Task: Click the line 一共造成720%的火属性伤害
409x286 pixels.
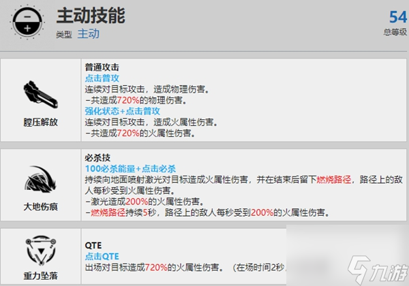Action: [140, 133]
